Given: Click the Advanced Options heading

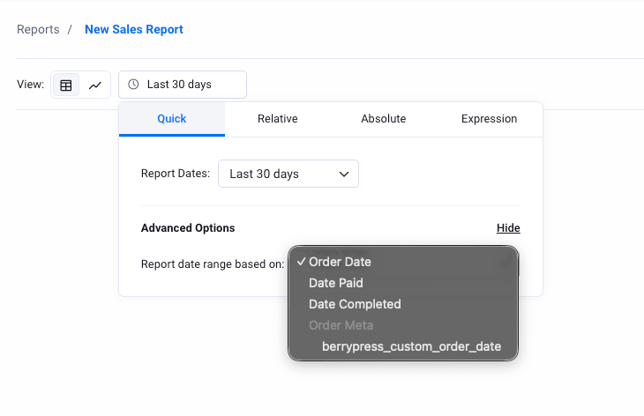Looking at the screenshot, I should coord(188,227).
